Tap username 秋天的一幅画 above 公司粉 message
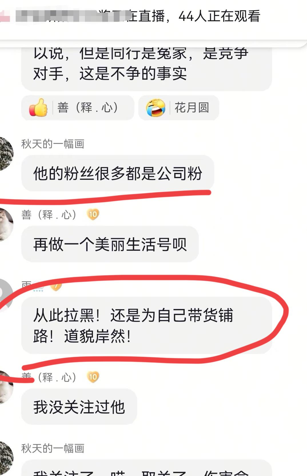The height and width of the screenshot is (476, 307). [53, 144]
